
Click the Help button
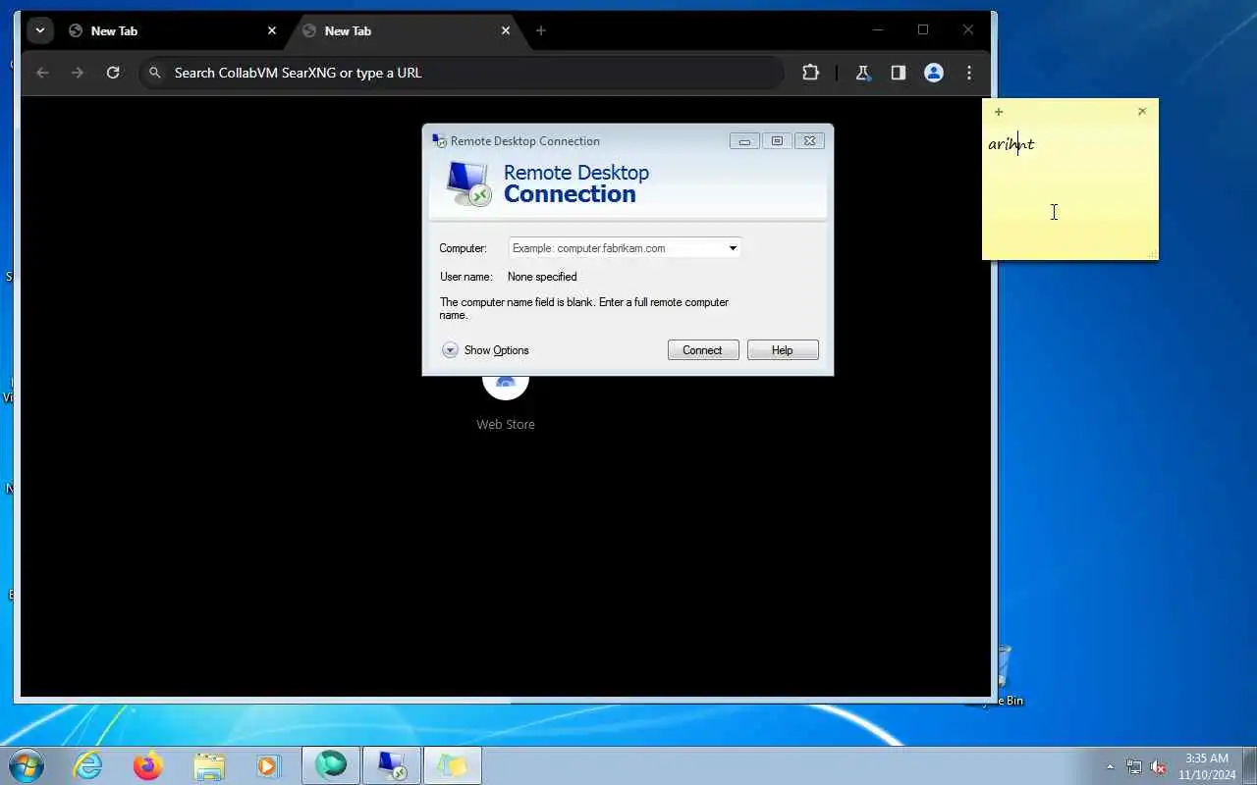pos(783,350)
